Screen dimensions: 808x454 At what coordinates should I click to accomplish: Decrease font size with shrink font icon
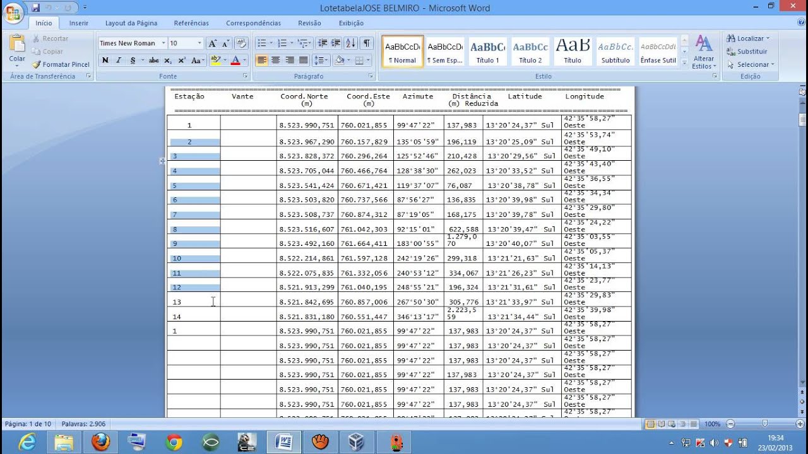[226, 44]
